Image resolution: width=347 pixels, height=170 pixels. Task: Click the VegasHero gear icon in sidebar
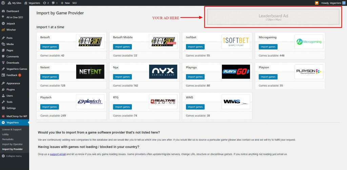point(3,123)
